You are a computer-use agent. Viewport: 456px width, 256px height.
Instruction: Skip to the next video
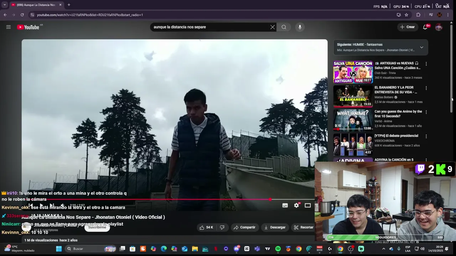52,206
